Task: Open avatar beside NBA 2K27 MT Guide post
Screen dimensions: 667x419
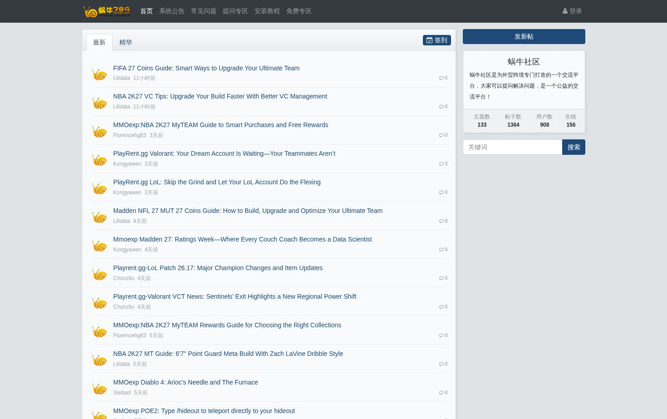Action: 99,360
